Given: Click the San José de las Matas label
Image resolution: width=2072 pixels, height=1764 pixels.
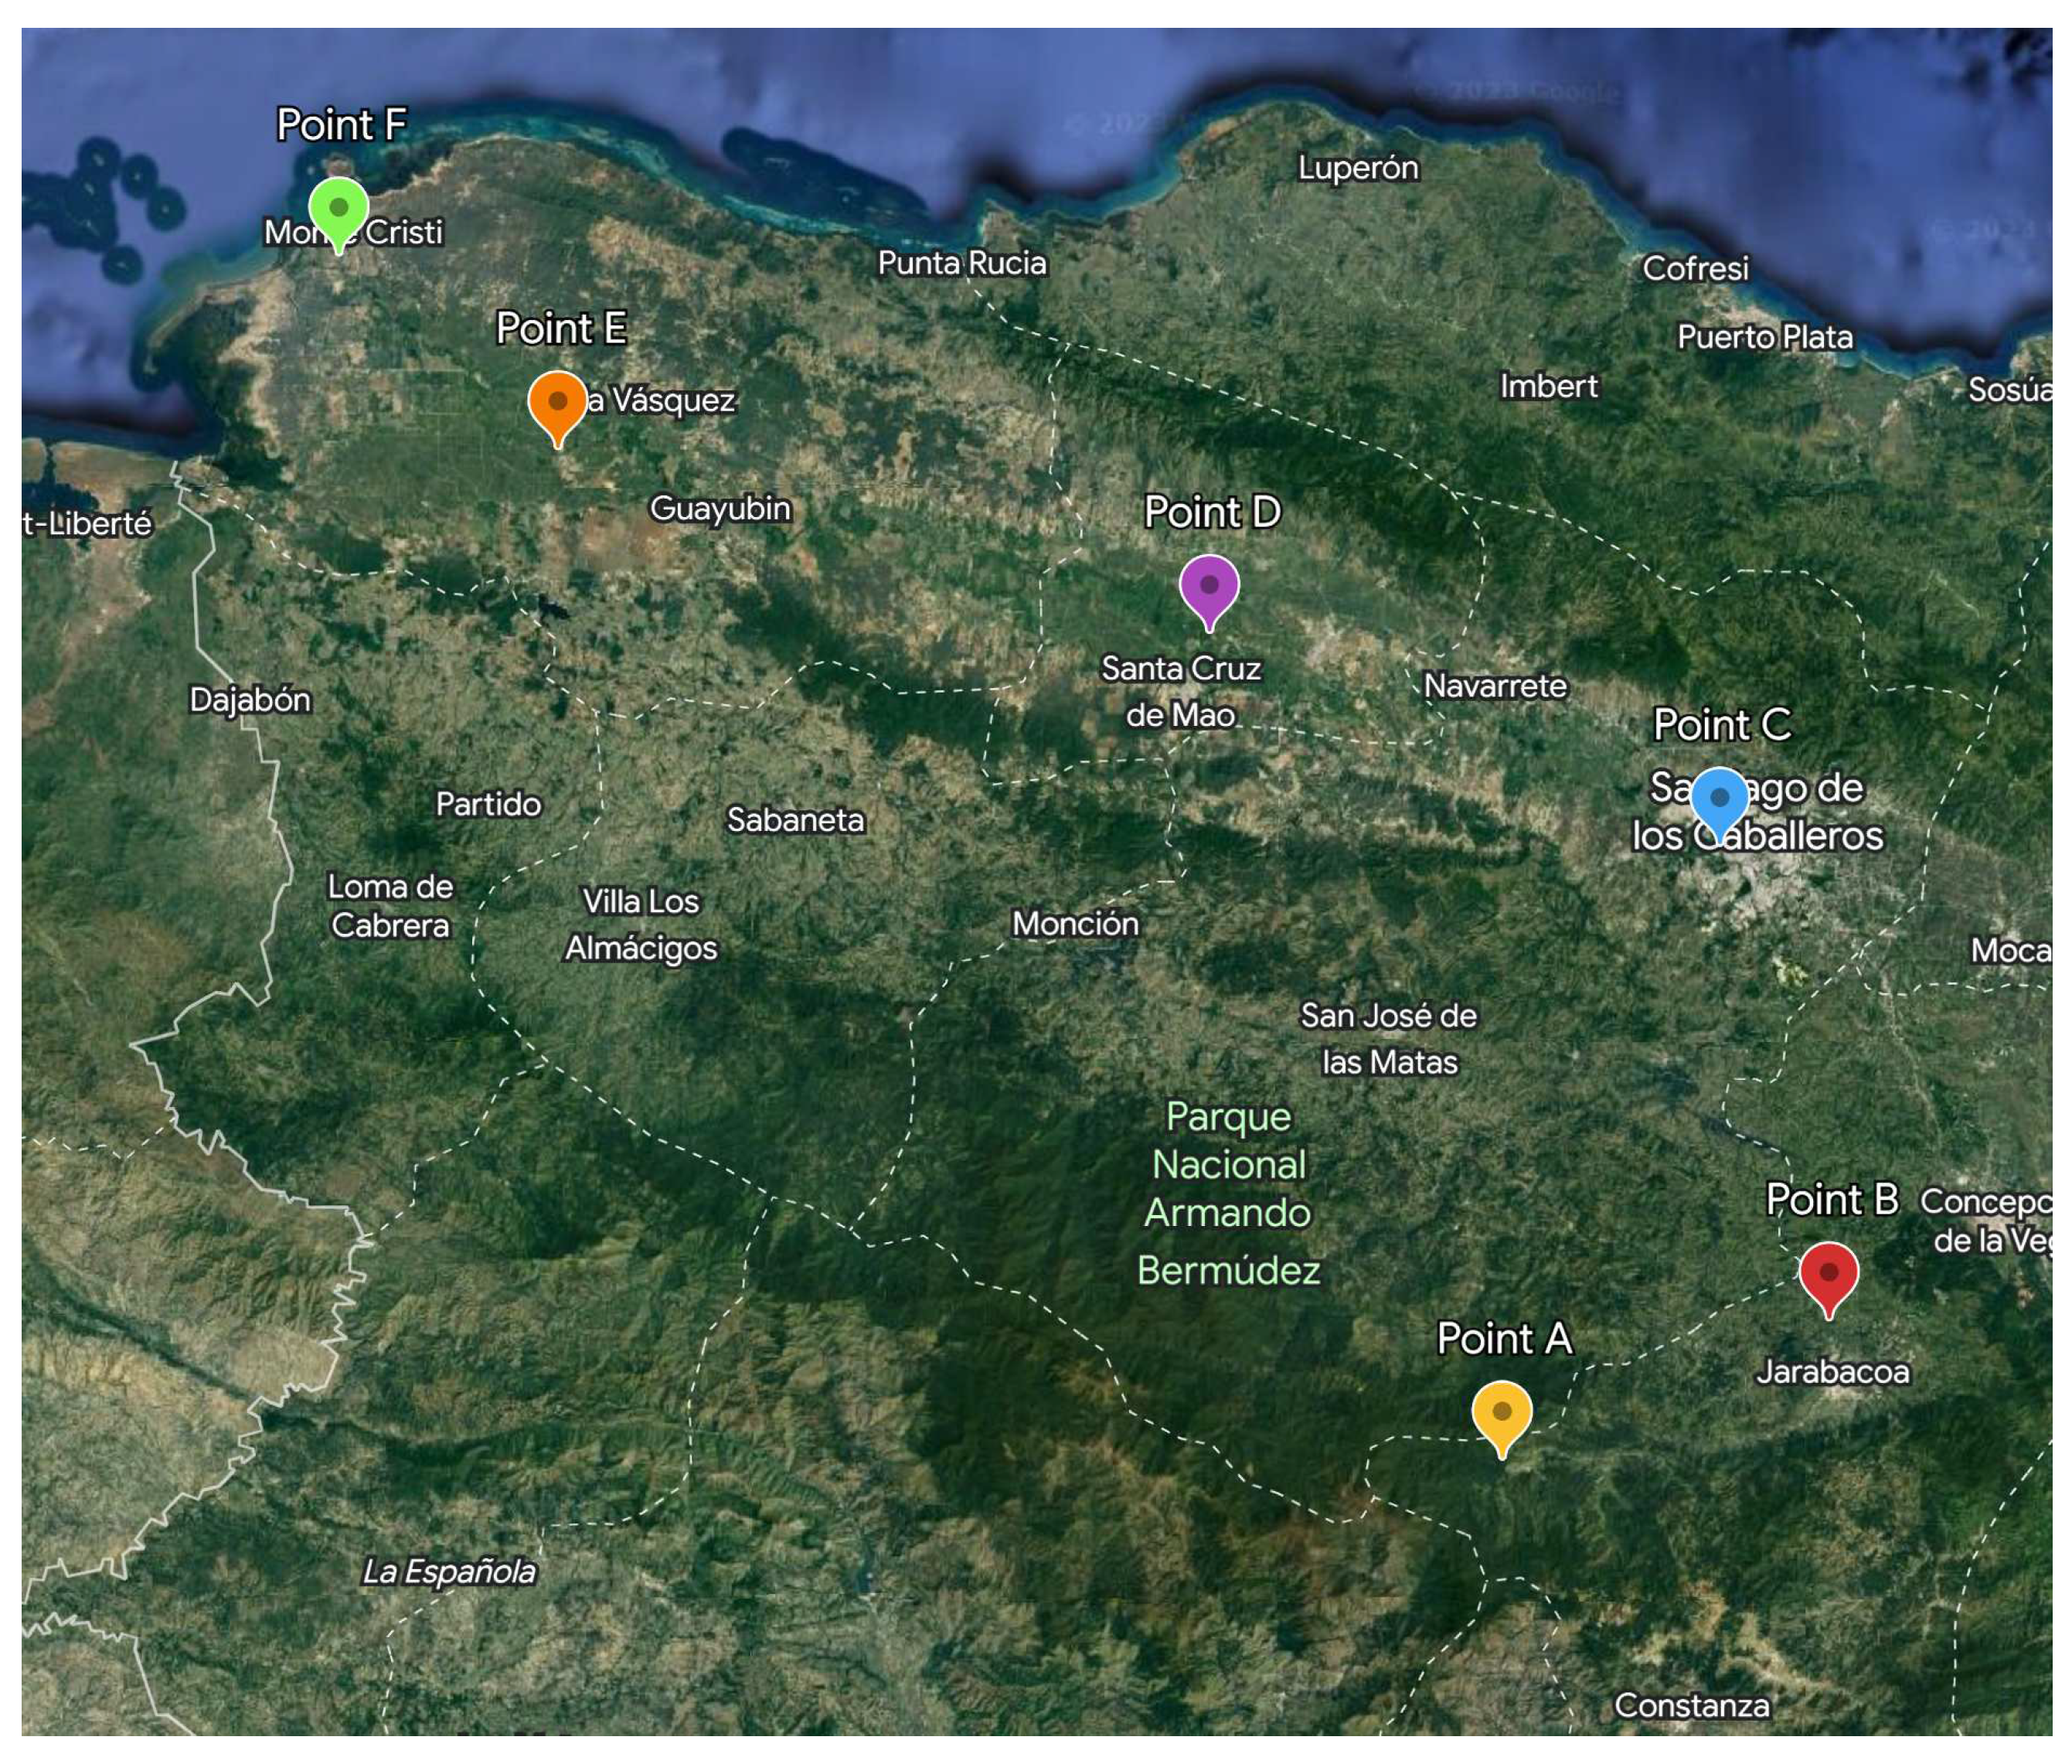Looking at the screenshot, I should 1388,1038.
